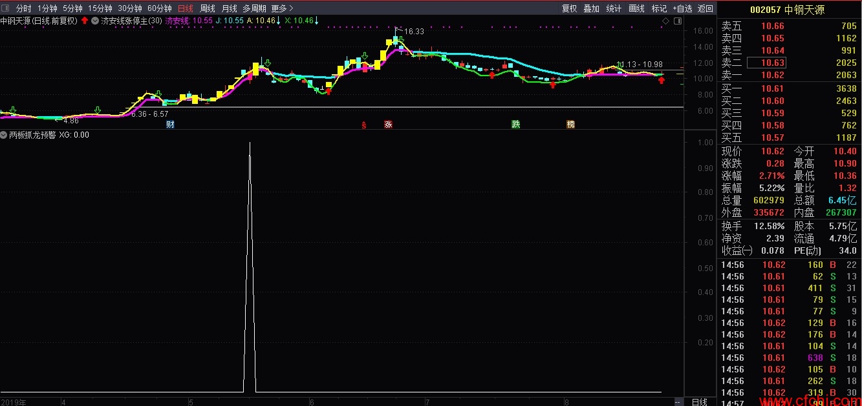Switch to 1分钟 period tab

(47, 8)
